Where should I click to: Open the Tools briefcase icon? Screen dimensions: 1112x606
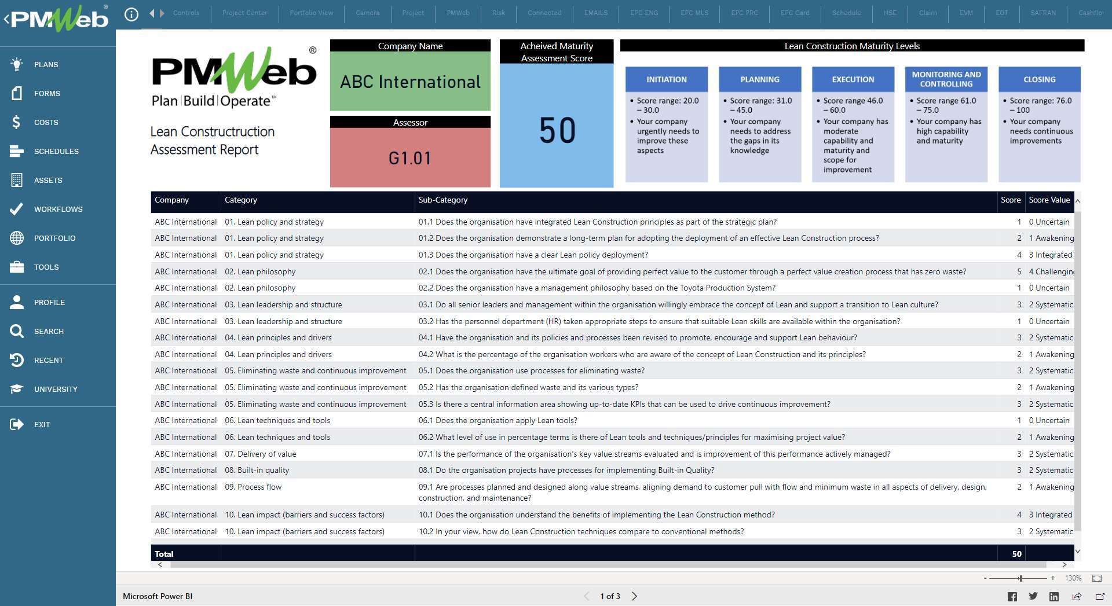(17, 267)
